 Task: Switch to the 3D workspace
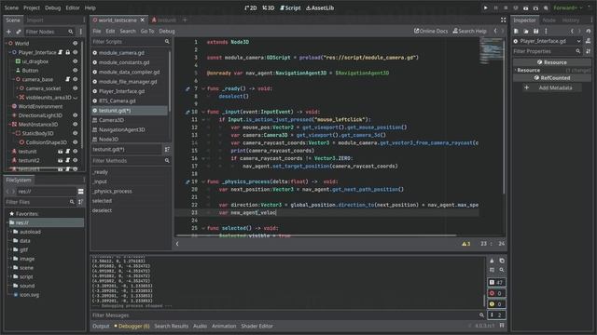pos(269,7)
